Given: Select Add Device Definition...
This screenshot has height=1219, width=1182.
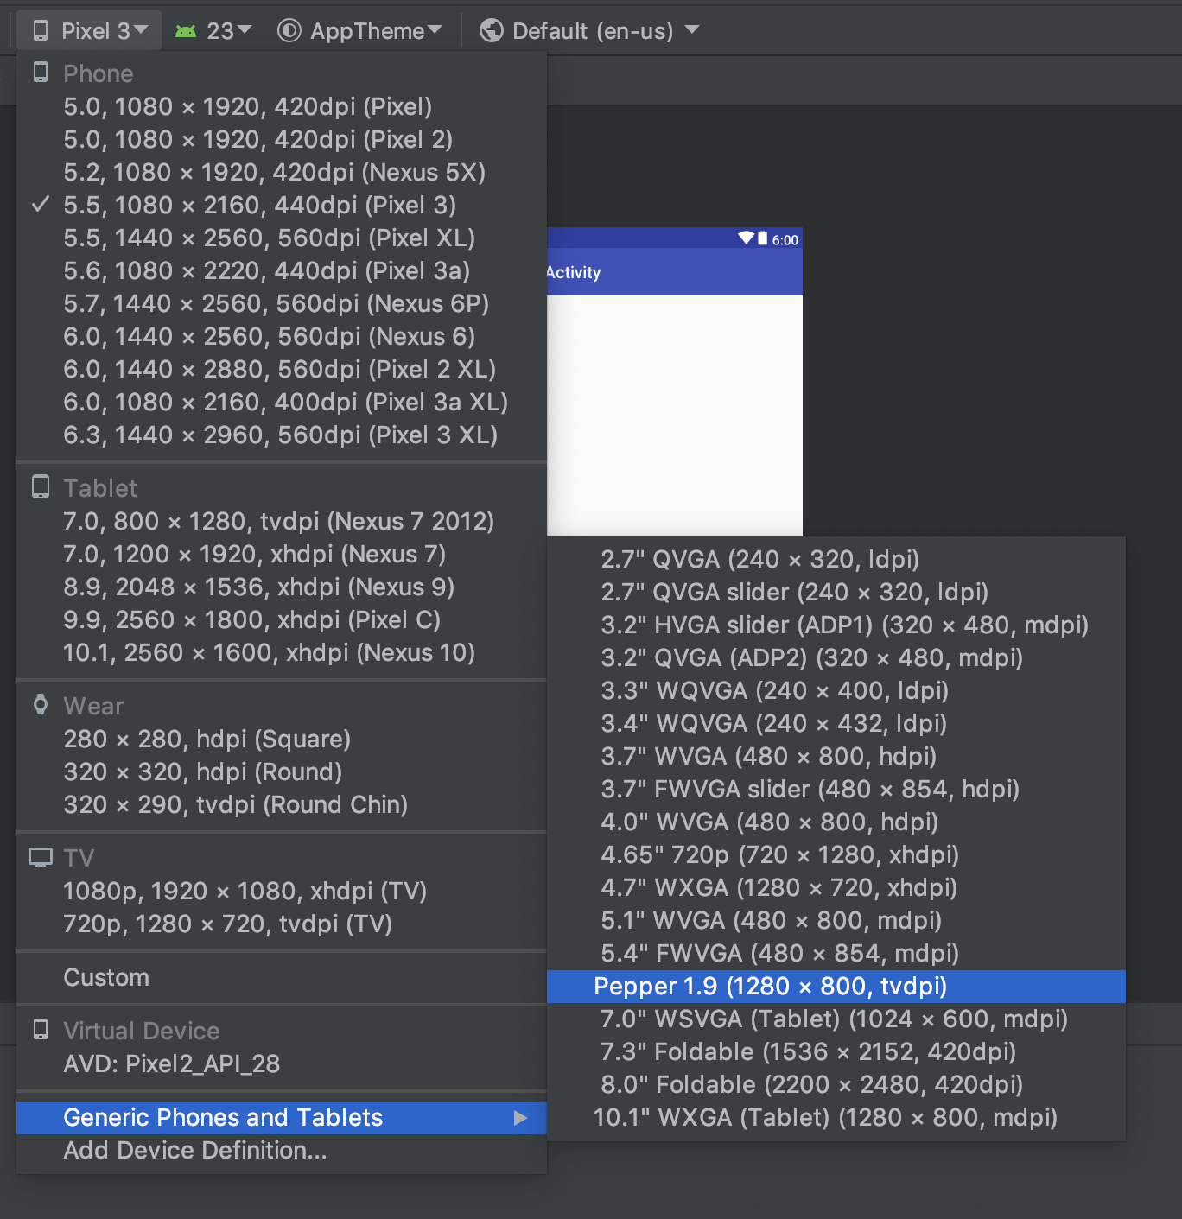Looking at the screenshot, I should 195,1151.
